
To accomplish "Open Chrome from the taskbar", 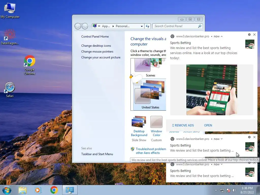I will [54, 190].
